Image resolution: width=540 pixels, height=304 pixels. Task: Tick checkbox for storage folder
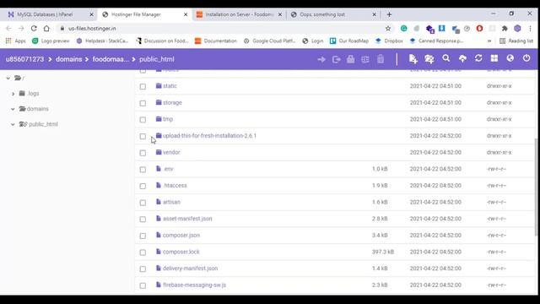tap(143, 103)
